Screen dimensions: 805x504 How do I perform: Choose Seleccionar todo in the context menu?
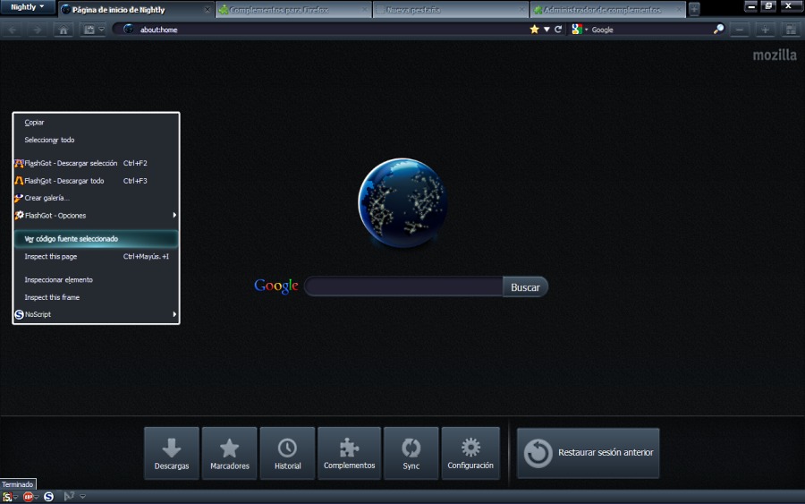(96, 140)
